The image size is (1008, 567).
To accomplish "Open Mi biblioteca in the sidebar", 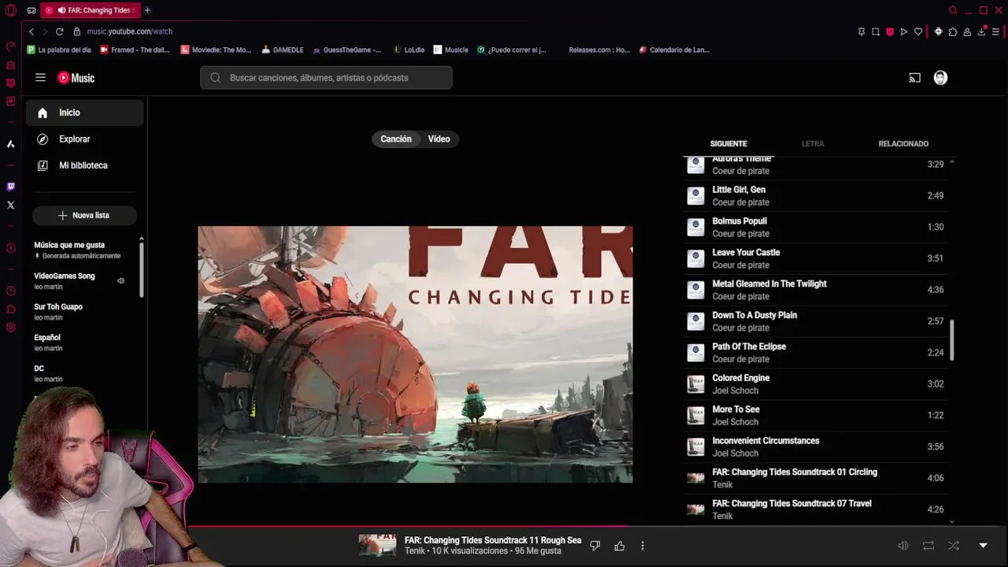I will (85, 165).
